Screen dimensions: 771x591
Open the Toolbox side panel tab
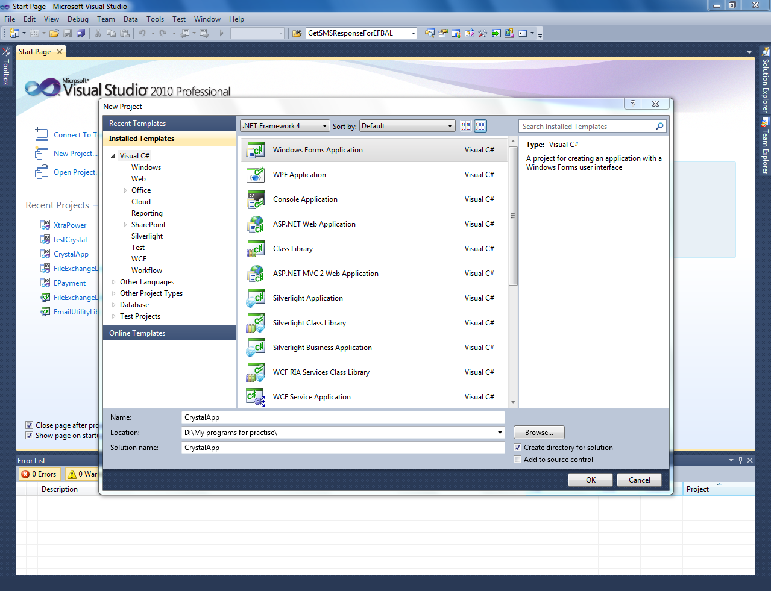5,66
